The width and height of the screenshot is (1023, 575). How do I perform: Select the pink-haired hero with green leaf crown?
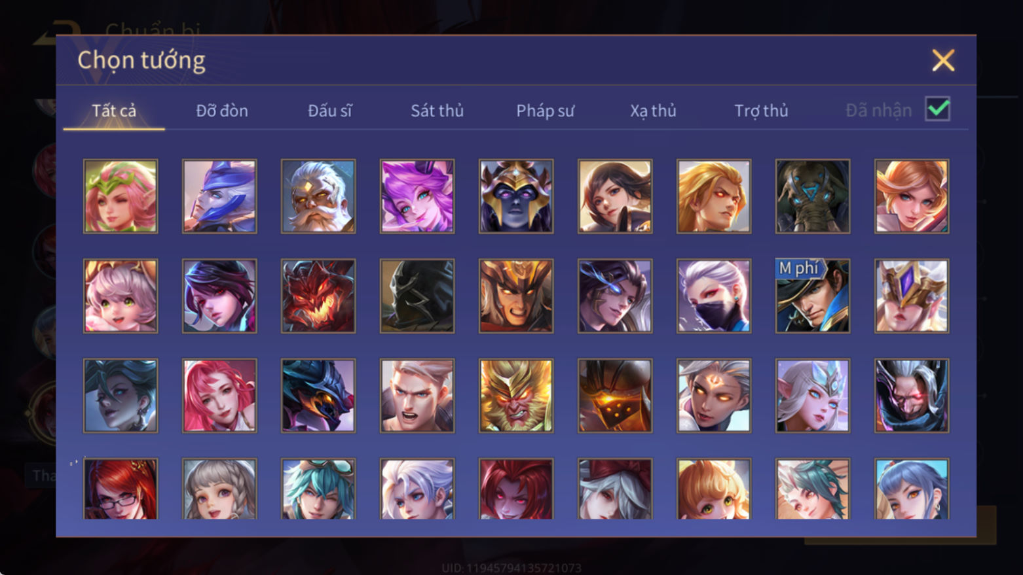tap(121, 196)
